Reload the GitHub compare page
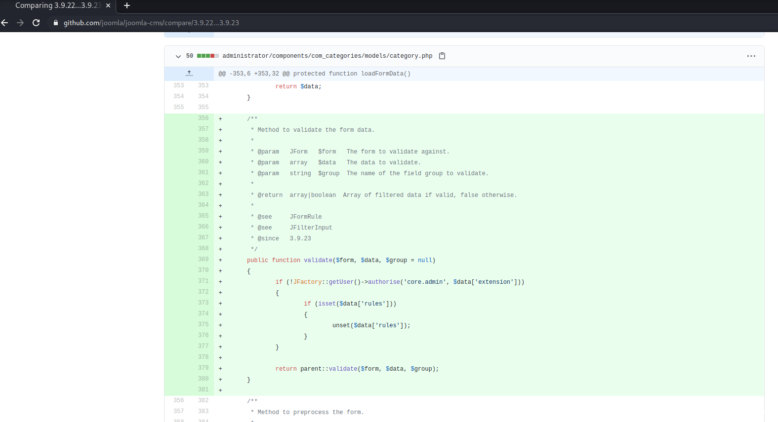The image size is (778, 422). coord(36,23)
